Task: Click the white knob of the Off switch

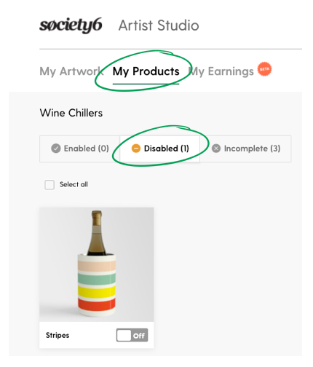Action: tap(124, 335)
